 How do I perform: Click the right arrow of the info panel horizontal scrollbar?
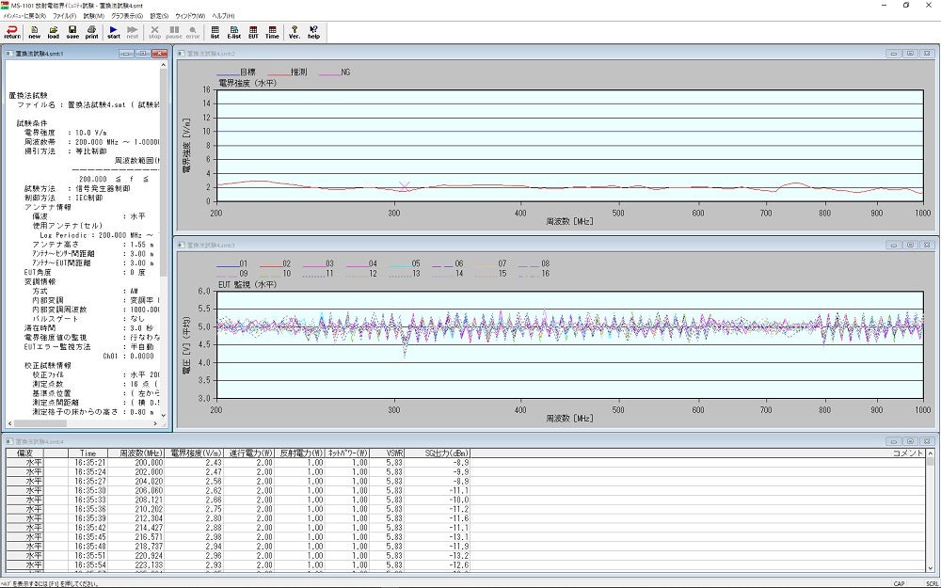click(x=155, y=423)
